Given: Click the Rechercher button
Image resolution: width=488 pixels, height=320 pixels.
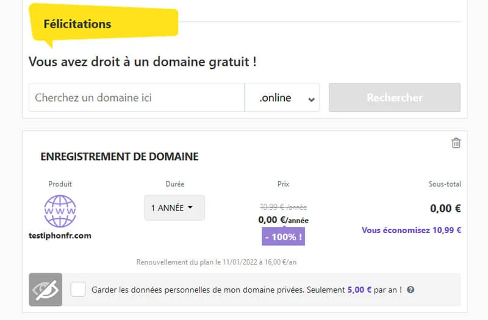Looking at the screenshot, I should pos(395,97).
